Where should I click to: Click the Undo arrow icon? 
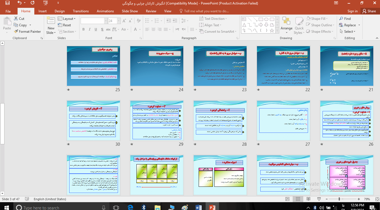[x=19, y=3]
